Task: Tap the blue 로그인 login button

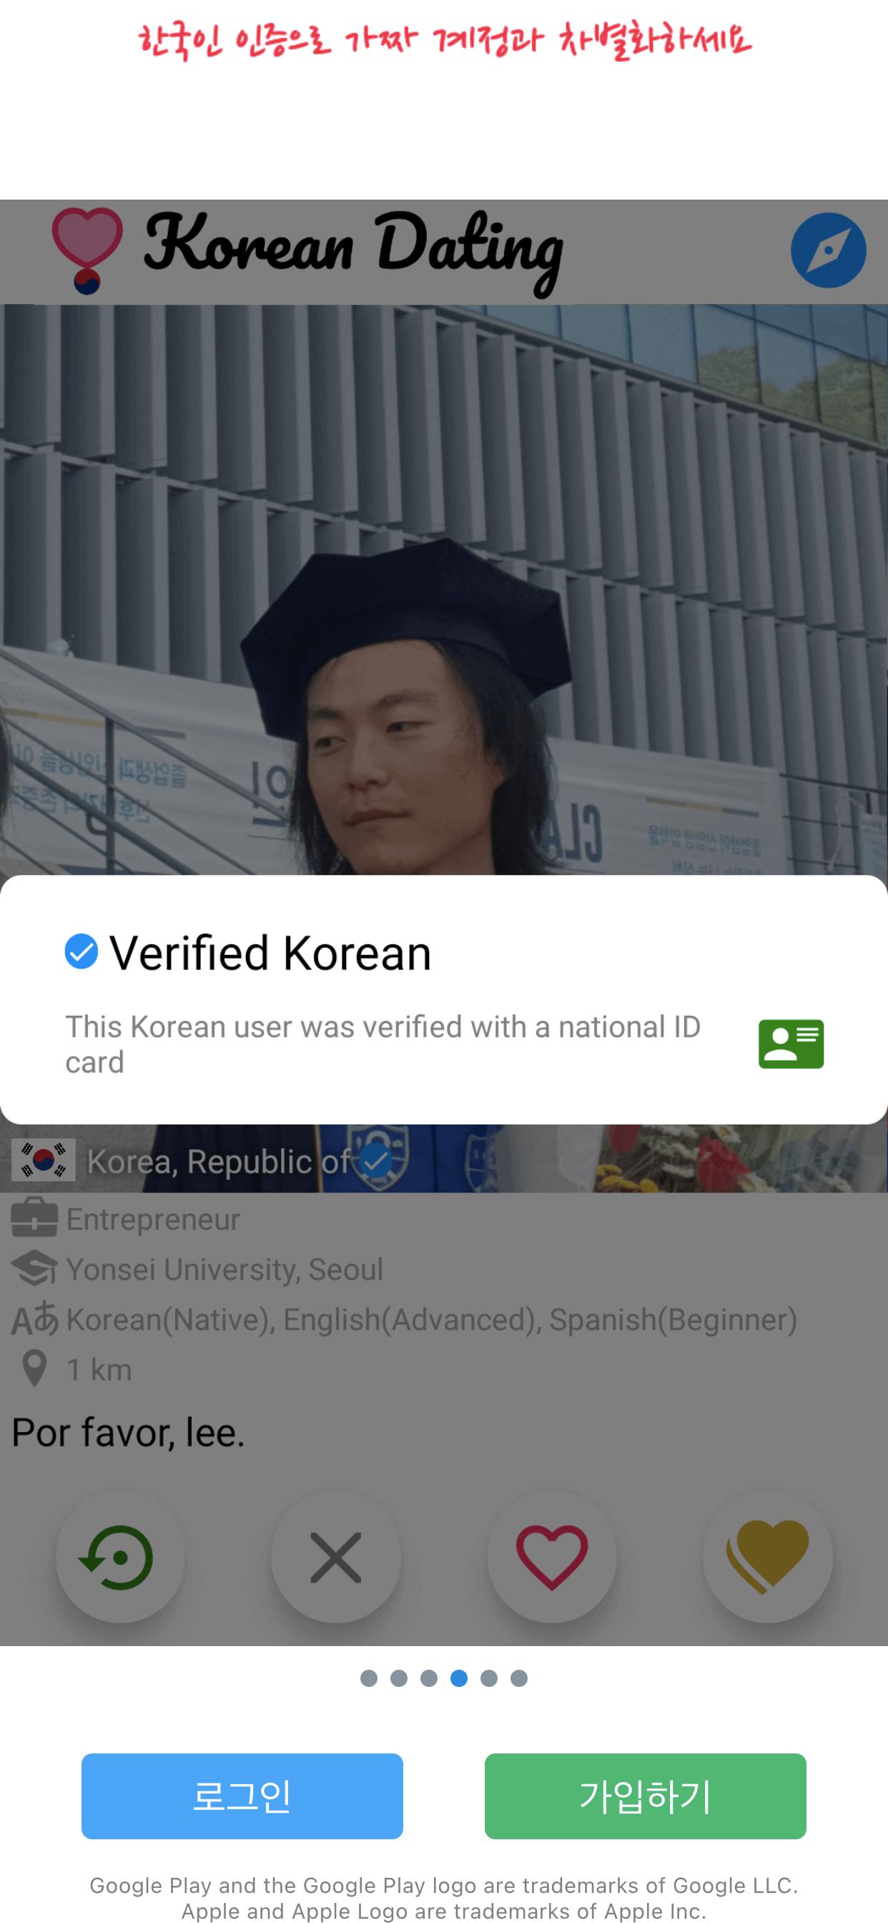Action: click(x=242, y=1796)
